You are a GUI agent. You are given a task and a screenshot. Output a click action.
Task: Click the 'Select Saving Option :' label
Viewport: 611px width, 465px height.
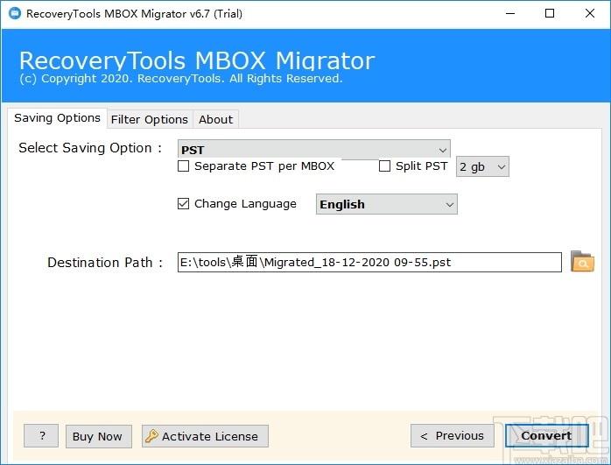(x=90, y=148)
